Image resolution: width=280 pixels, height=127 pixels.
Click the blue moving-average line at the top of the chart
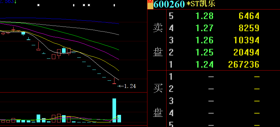(59, 19)
